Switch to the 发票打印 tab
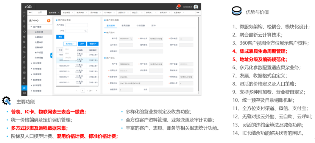The height and width of the screenshot is (143, 315). [x=122, y=12]
